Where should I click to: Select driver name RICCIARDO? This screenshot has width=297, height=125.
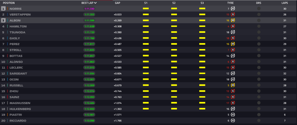click(x=18, y=121)
